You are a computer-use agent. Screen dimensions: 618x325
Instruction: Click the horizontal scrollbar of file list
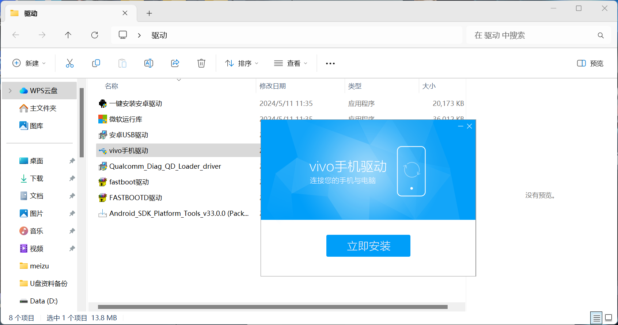tap(273, 307)
